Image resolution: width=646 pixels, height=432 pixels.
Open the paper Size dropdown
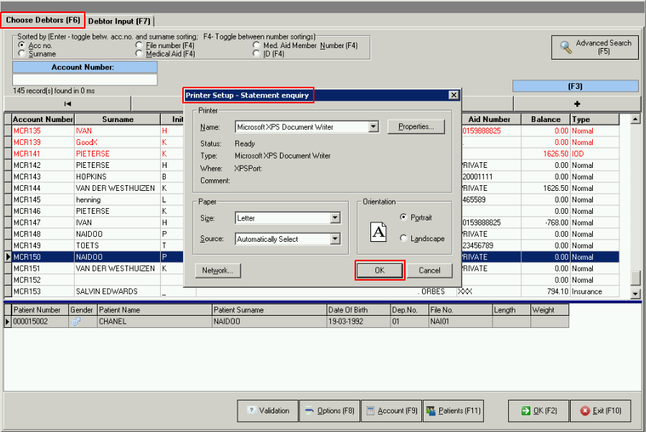(x=335, y=218)
